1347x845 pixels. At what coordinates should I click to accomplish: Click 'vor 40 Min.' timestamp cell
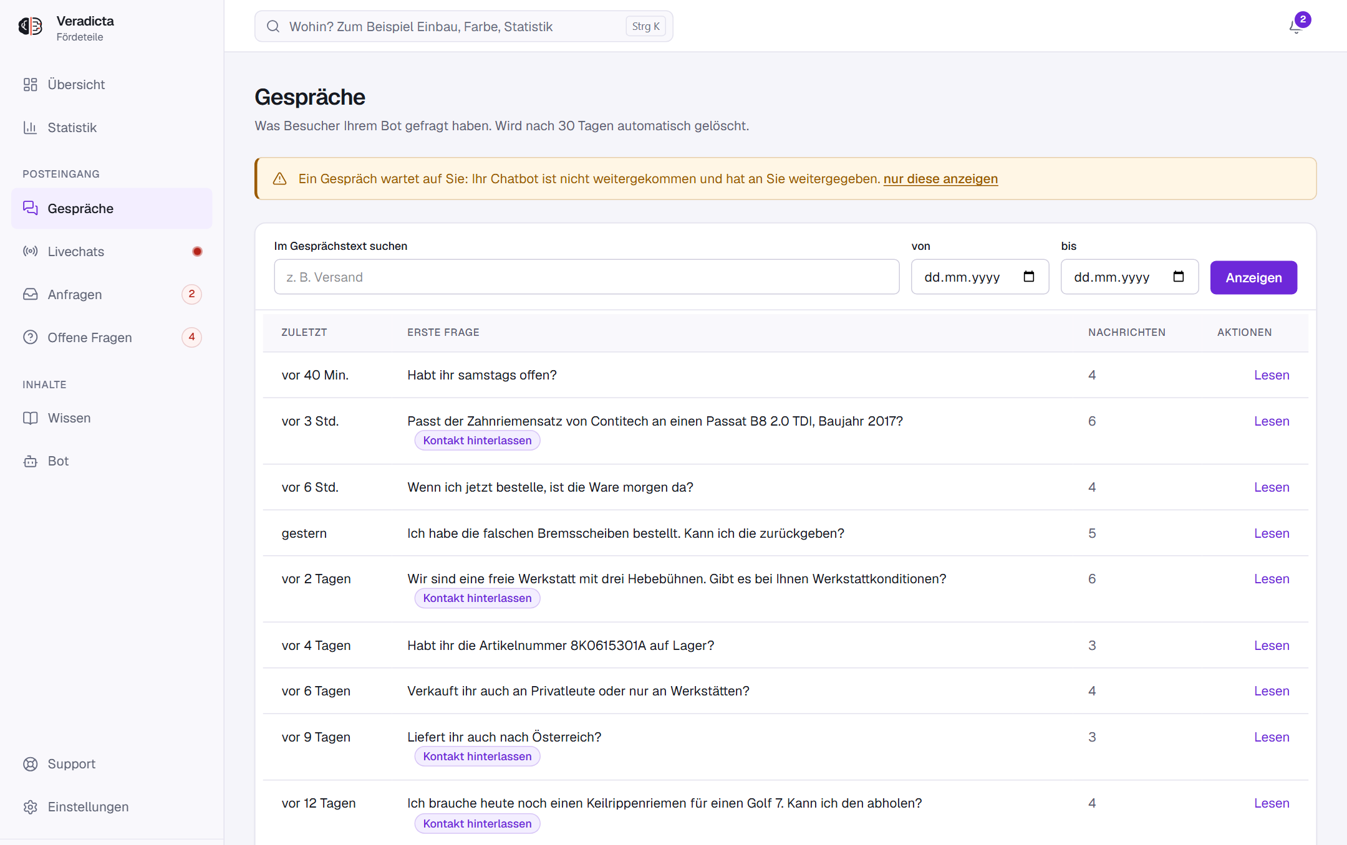tap(315, 375)
